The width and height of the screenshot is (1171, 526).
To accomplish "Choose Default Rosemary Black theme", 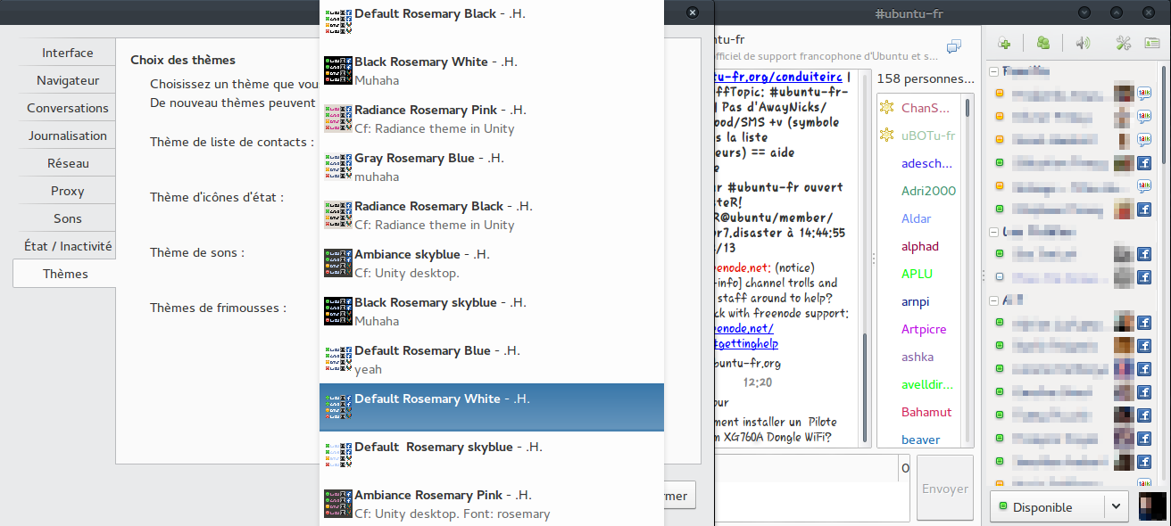I will click(492, 22).
